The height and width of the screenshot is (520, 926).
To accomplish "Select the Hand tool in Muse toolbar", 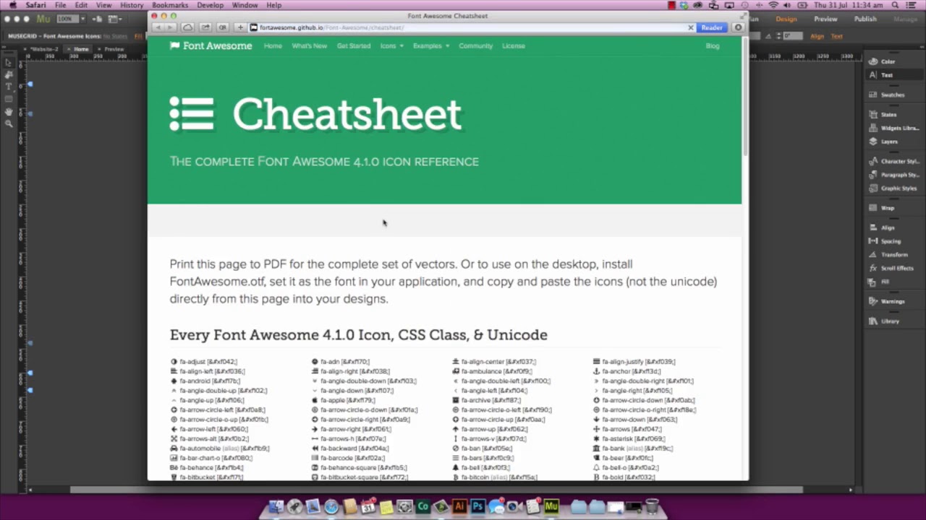I will (9, 111).
